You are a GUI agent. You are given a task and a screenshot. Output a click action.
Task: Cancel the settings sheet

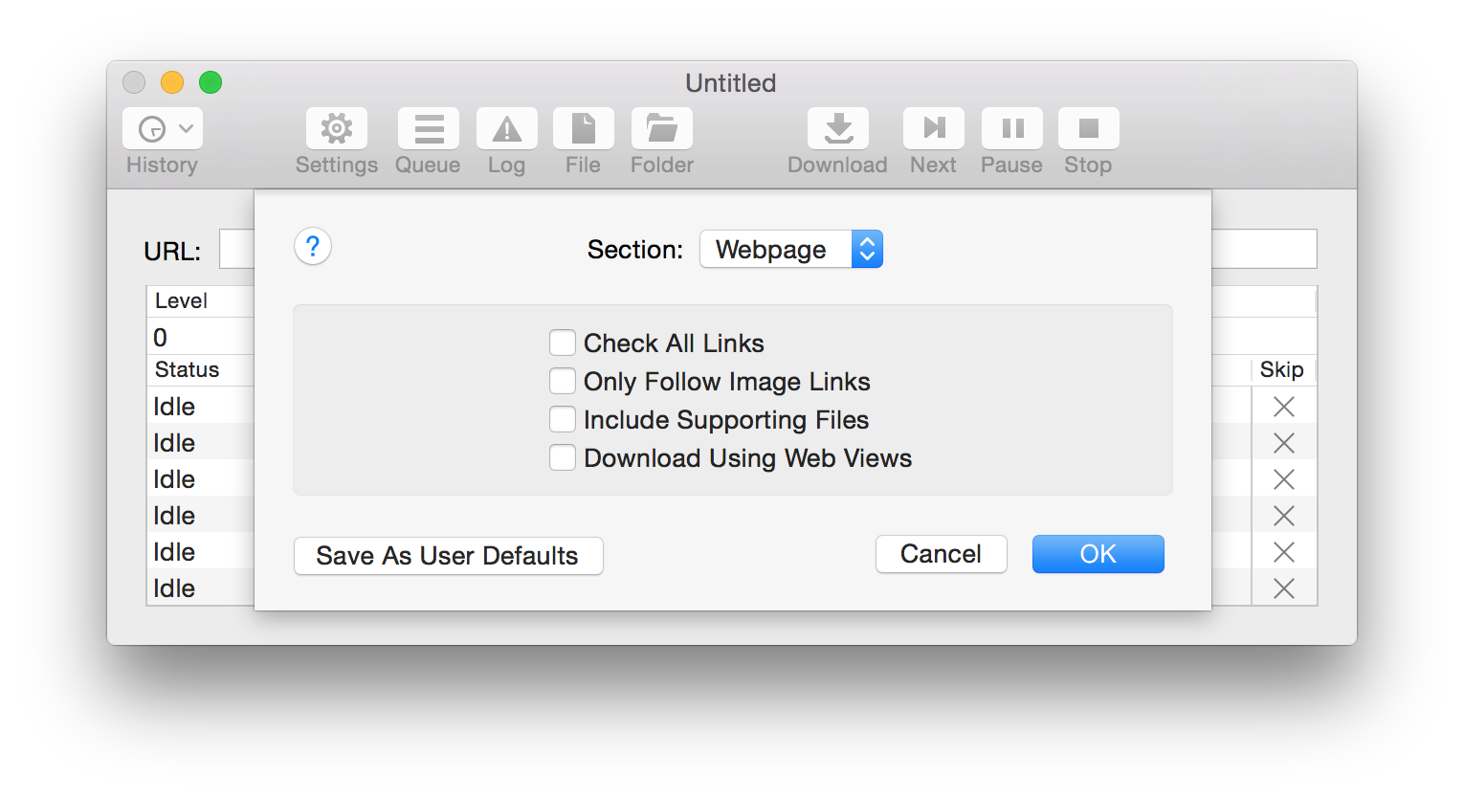[941, 554]
